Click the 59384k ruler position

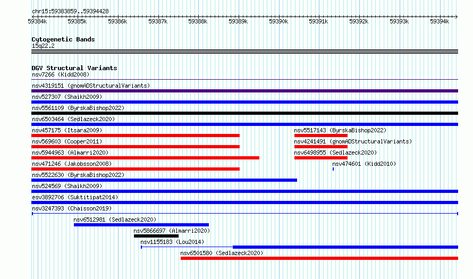[x=37, y=21]
